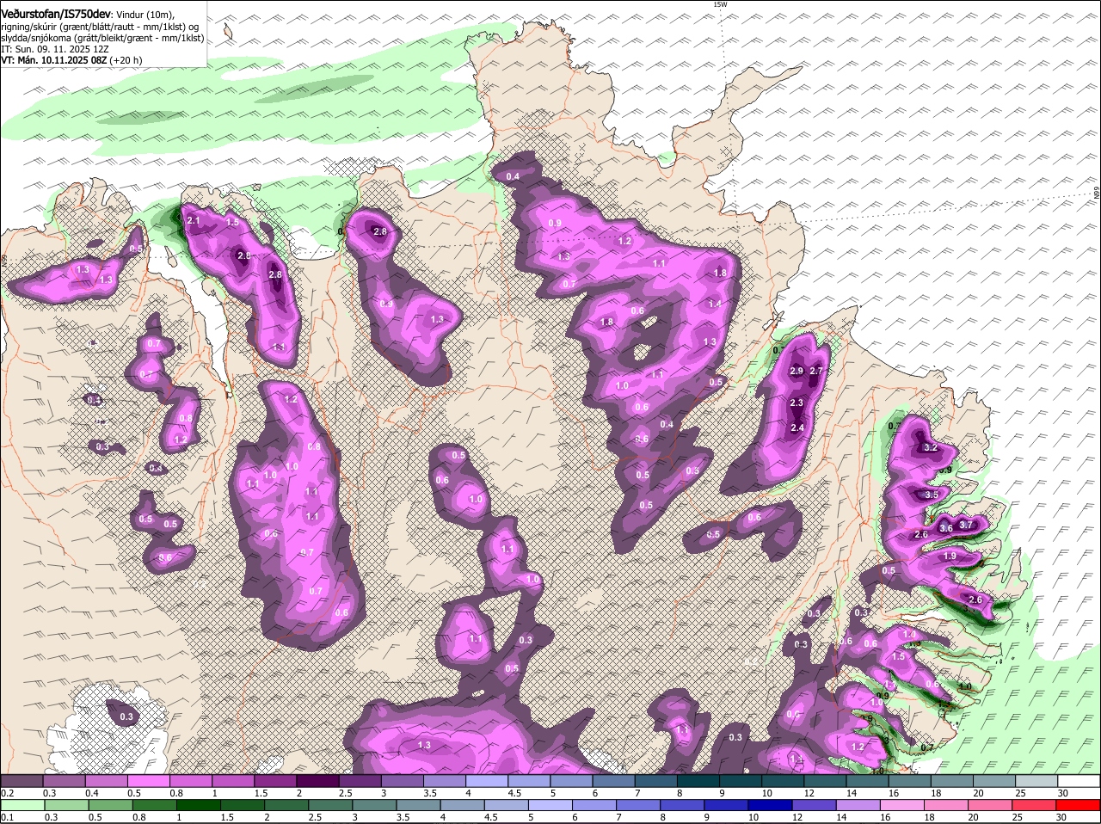The height and width of the screenshot is (824, 1101).
Task: Click the dark mauve 0.2 snow legend swatch
Action: [x=22, y=780]
